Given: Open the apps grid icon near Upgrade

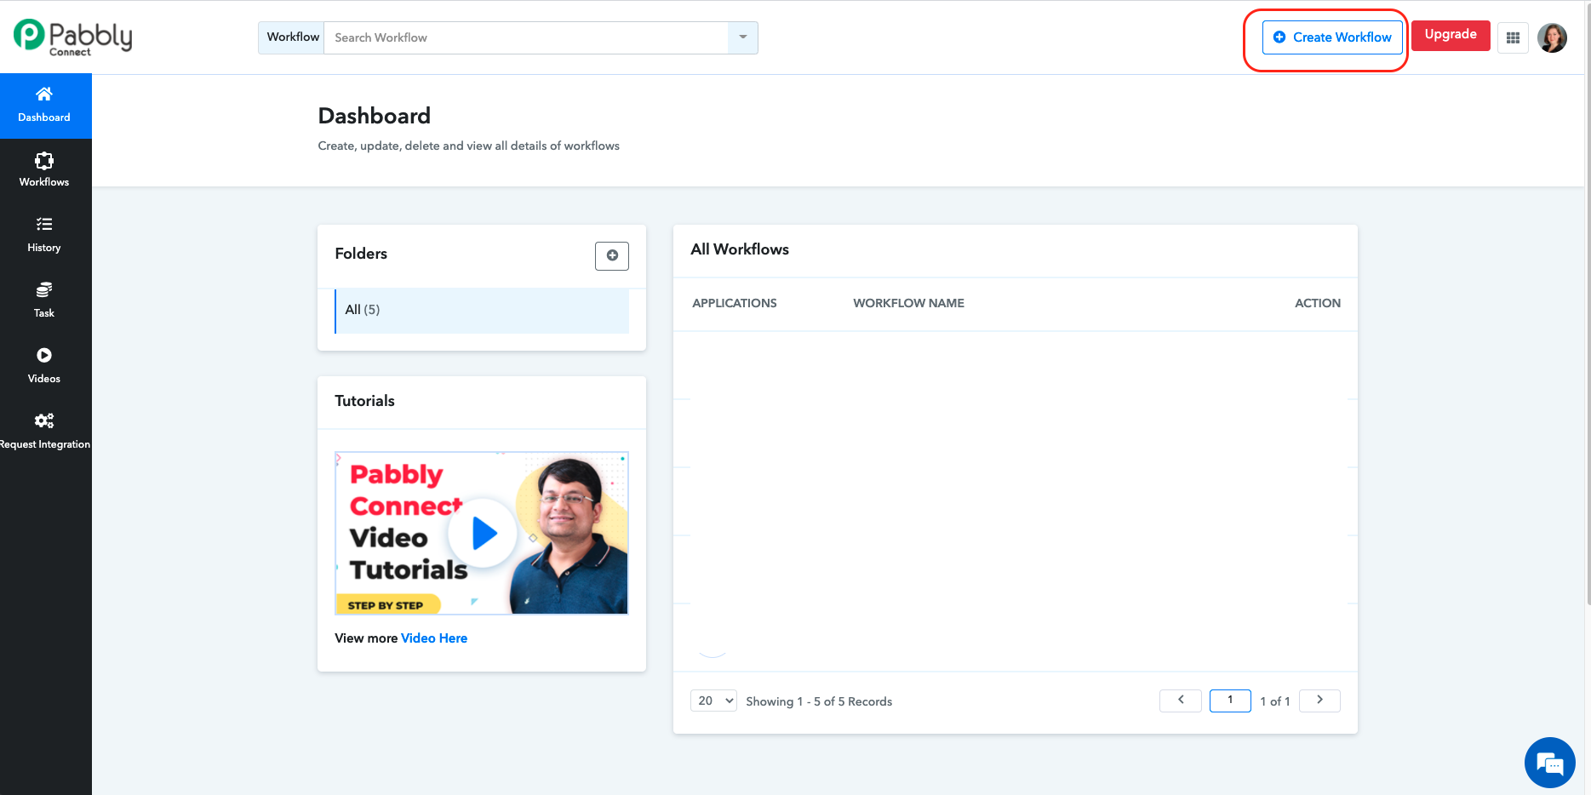Looking at the screenshot, I should pos(1513,37).
